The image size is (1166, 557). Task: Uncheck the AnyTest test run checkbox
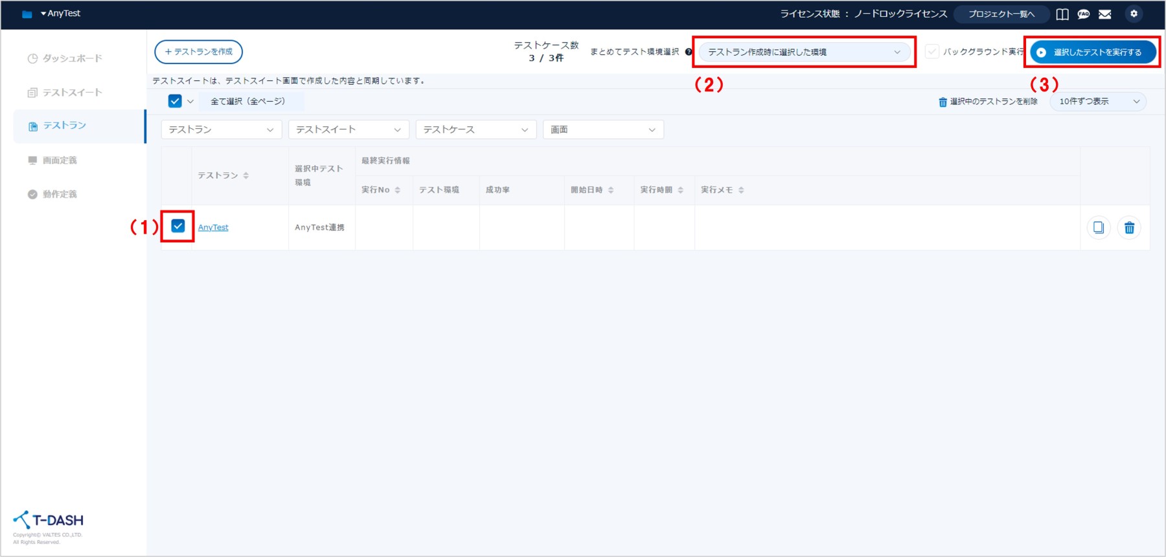[178, 226]
